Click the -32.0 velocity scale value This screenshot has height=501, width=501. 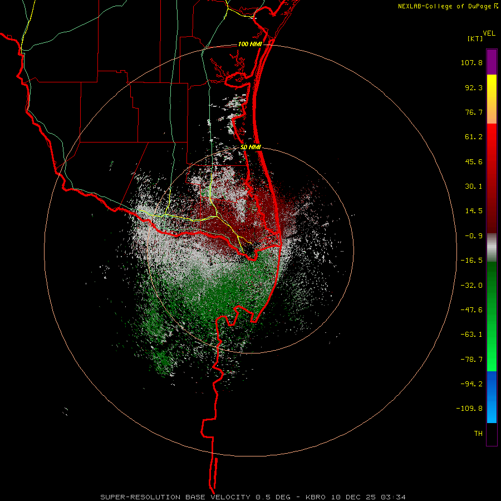(x=471, y=286)
